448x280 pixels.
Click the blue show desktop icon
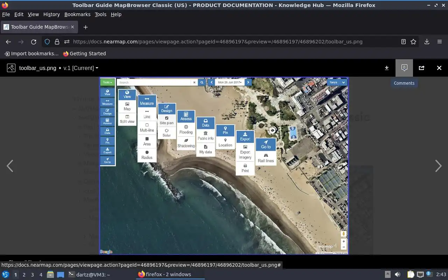pos(61,274)
